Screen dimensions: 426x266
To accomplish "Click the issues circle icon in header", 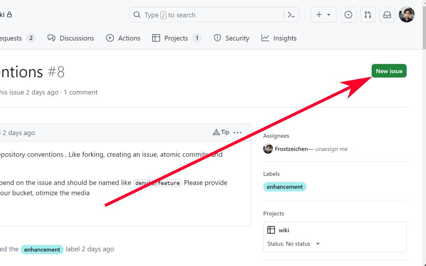I will coord(349,15).
